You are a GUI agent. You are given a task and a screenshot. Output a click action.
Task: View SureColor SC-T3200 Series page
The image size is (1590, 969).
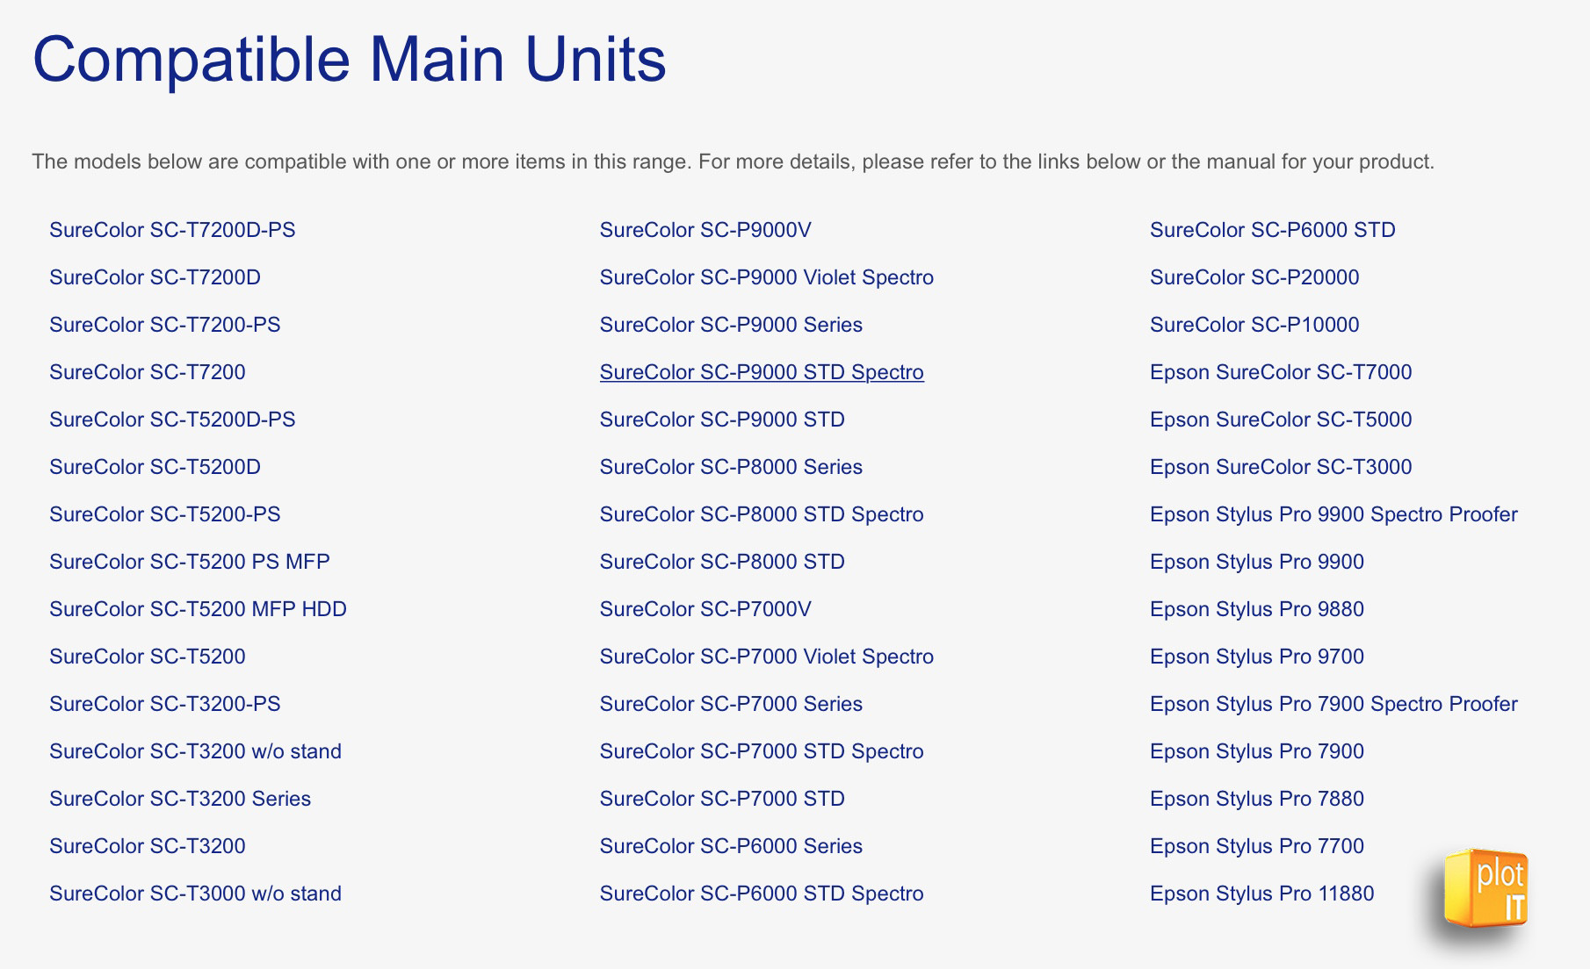click(x=180, y=799)
